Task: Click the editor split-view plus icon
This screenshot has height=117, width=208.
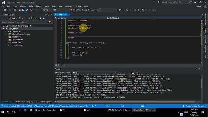Action: coord(202,21)
